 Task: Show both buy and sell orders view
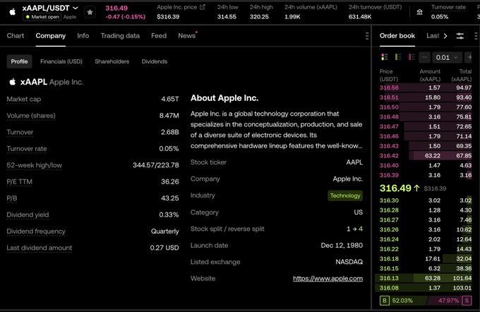point(384,57)
